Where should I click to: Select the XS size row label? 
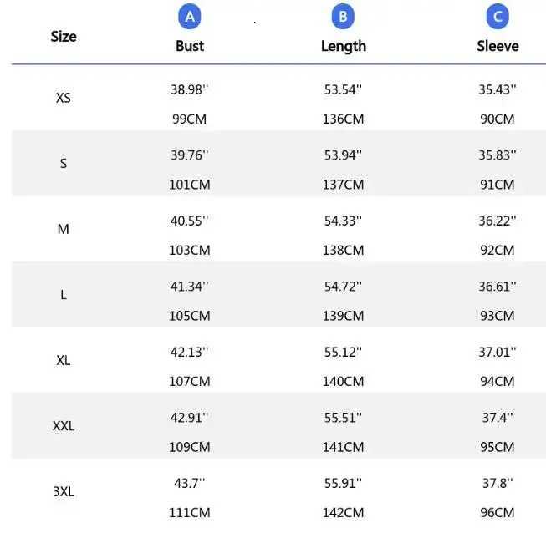click(64, 98)
